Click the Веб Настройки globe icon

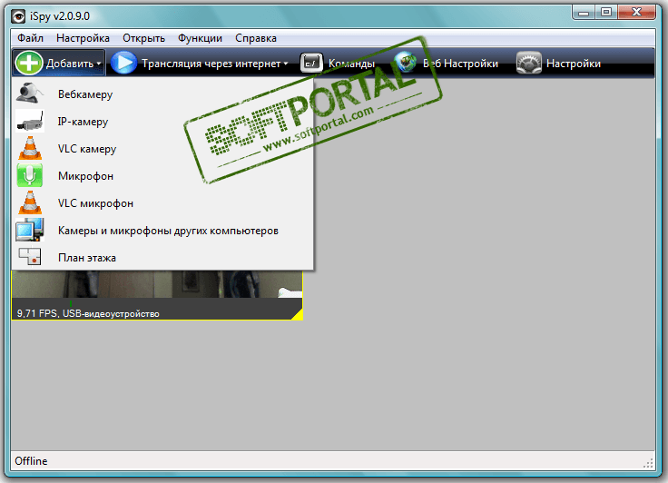point(405,63)
